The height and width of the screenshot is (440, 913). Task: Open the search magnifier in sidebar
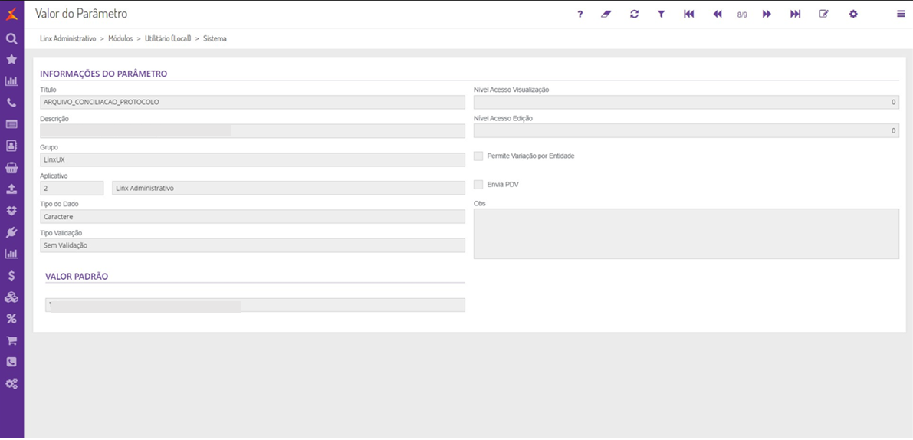click(x=11, y=39)
